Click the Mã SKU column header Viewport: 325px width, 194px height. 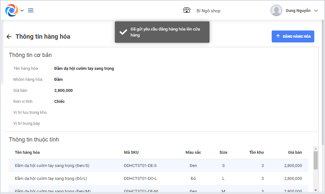[131, 152]
